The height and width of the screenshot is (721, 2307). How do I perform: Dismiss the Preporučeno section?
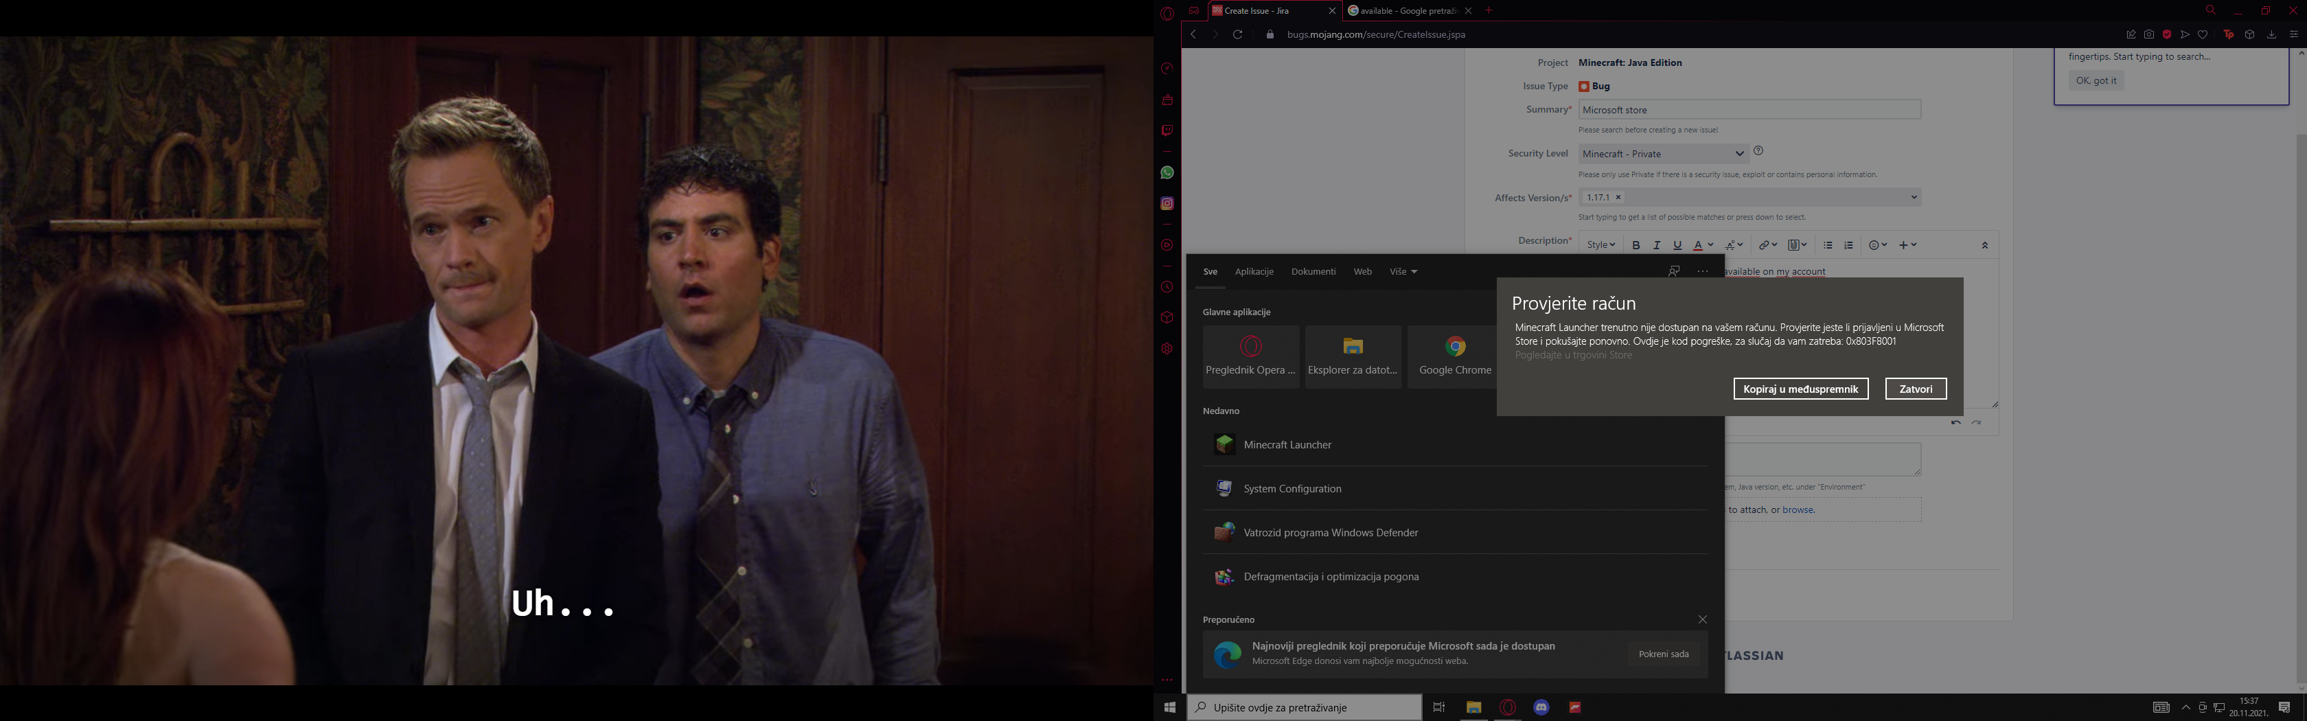click(x=1703, y=620)
